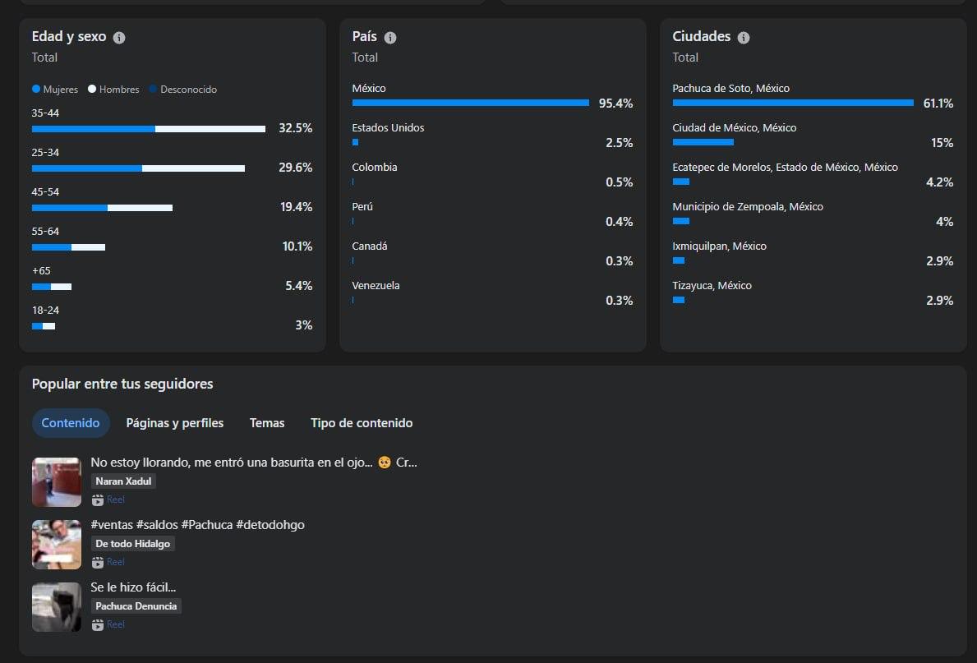Show the Tipo de contenido tab
977x663 pixels.
362,423
